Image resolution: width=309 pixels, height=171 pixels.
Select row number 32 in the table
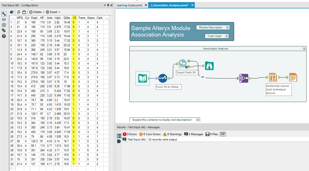12,164
